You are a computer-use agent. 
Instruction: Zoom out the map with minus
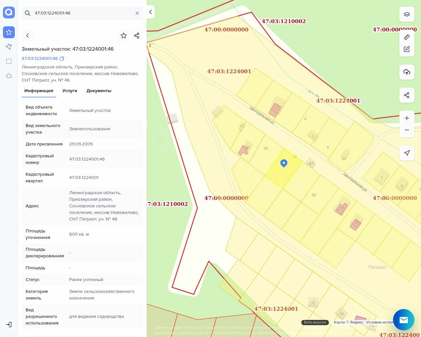pyautogui.click(x=407, y=130)
